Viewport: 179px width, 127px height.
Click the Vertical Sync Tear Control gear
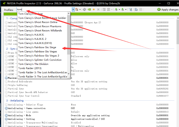point(6,96)
